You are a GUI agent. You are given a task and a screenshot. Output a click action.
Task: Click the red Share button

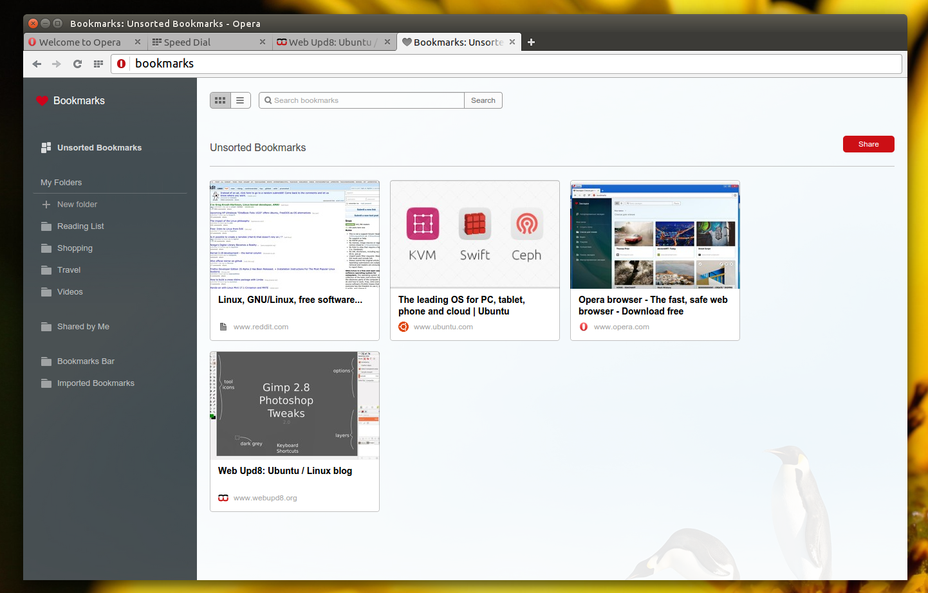869,144
